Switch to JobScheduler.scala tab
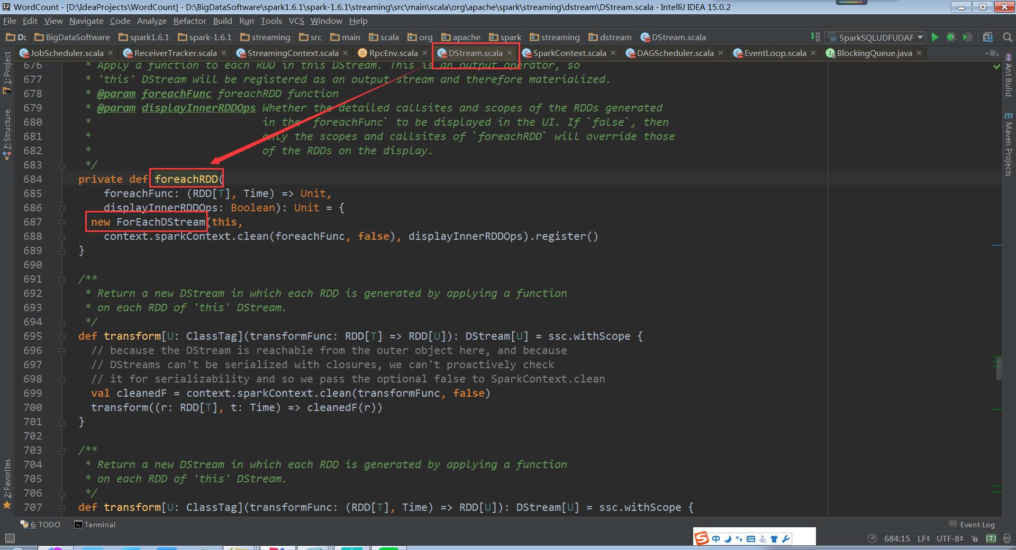1016x550 pixels. [x=67, y=53]
